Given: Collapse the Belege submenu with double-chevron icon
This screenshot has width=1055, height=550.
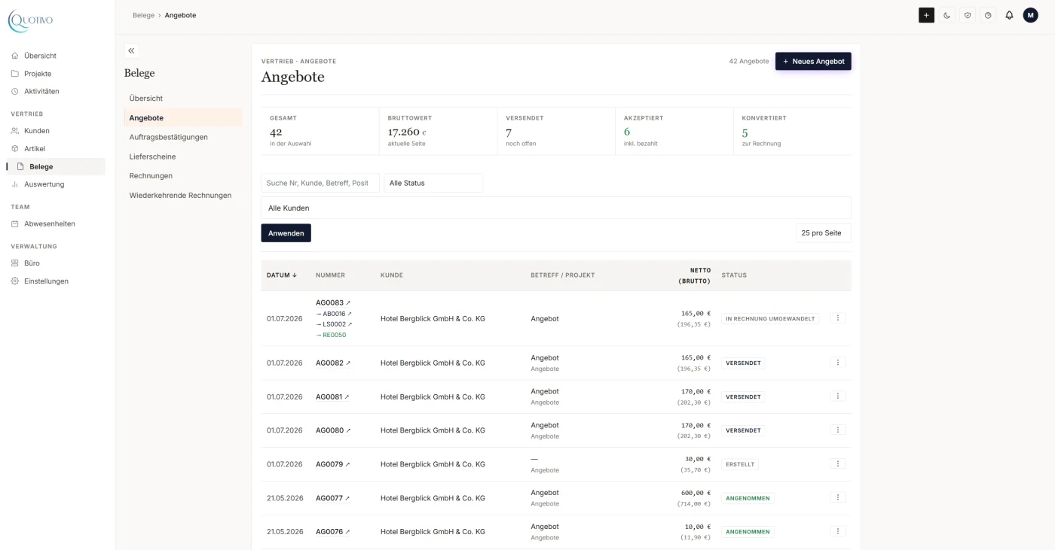Looking at the screenshot, I should (x=131, y=50).
